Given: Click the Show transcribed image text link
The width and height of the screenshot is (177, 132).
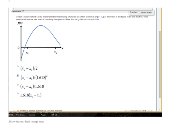Looking at the screenshot, I should coord(26,122).
